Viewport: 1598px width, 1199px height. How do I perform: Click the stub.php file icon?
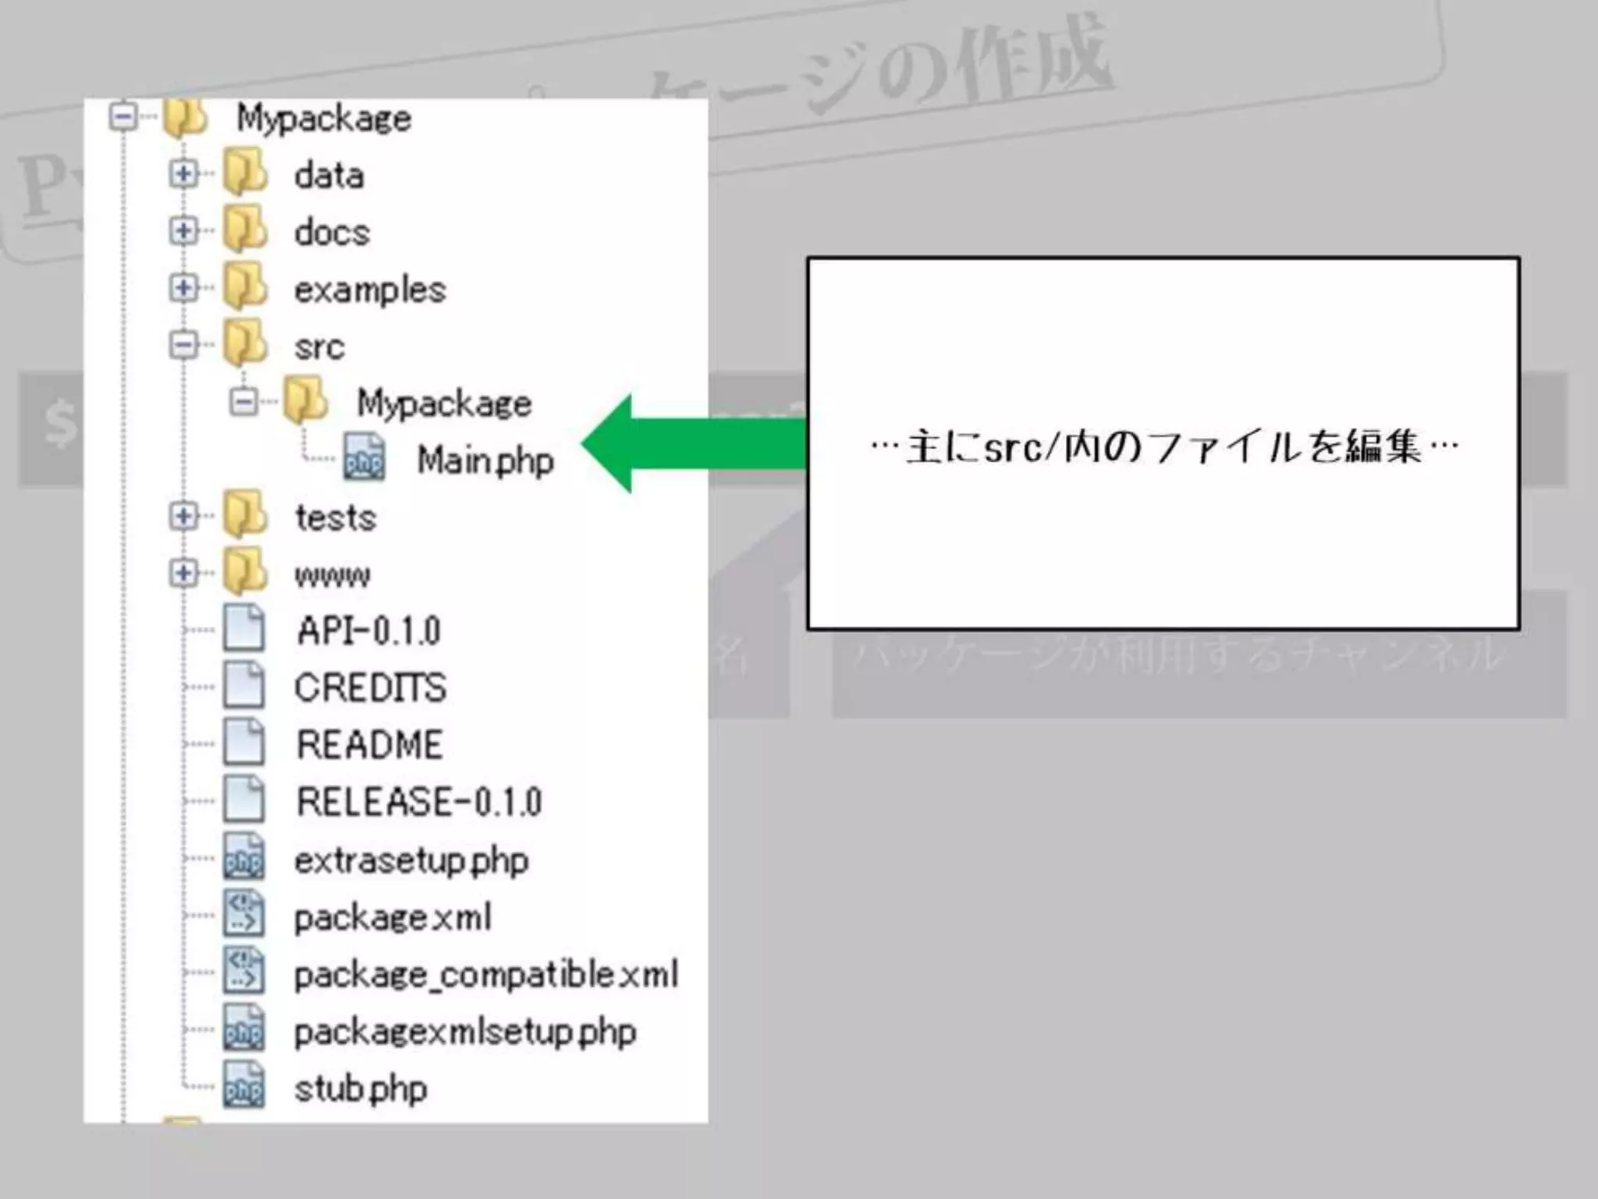coord(243,1086)
